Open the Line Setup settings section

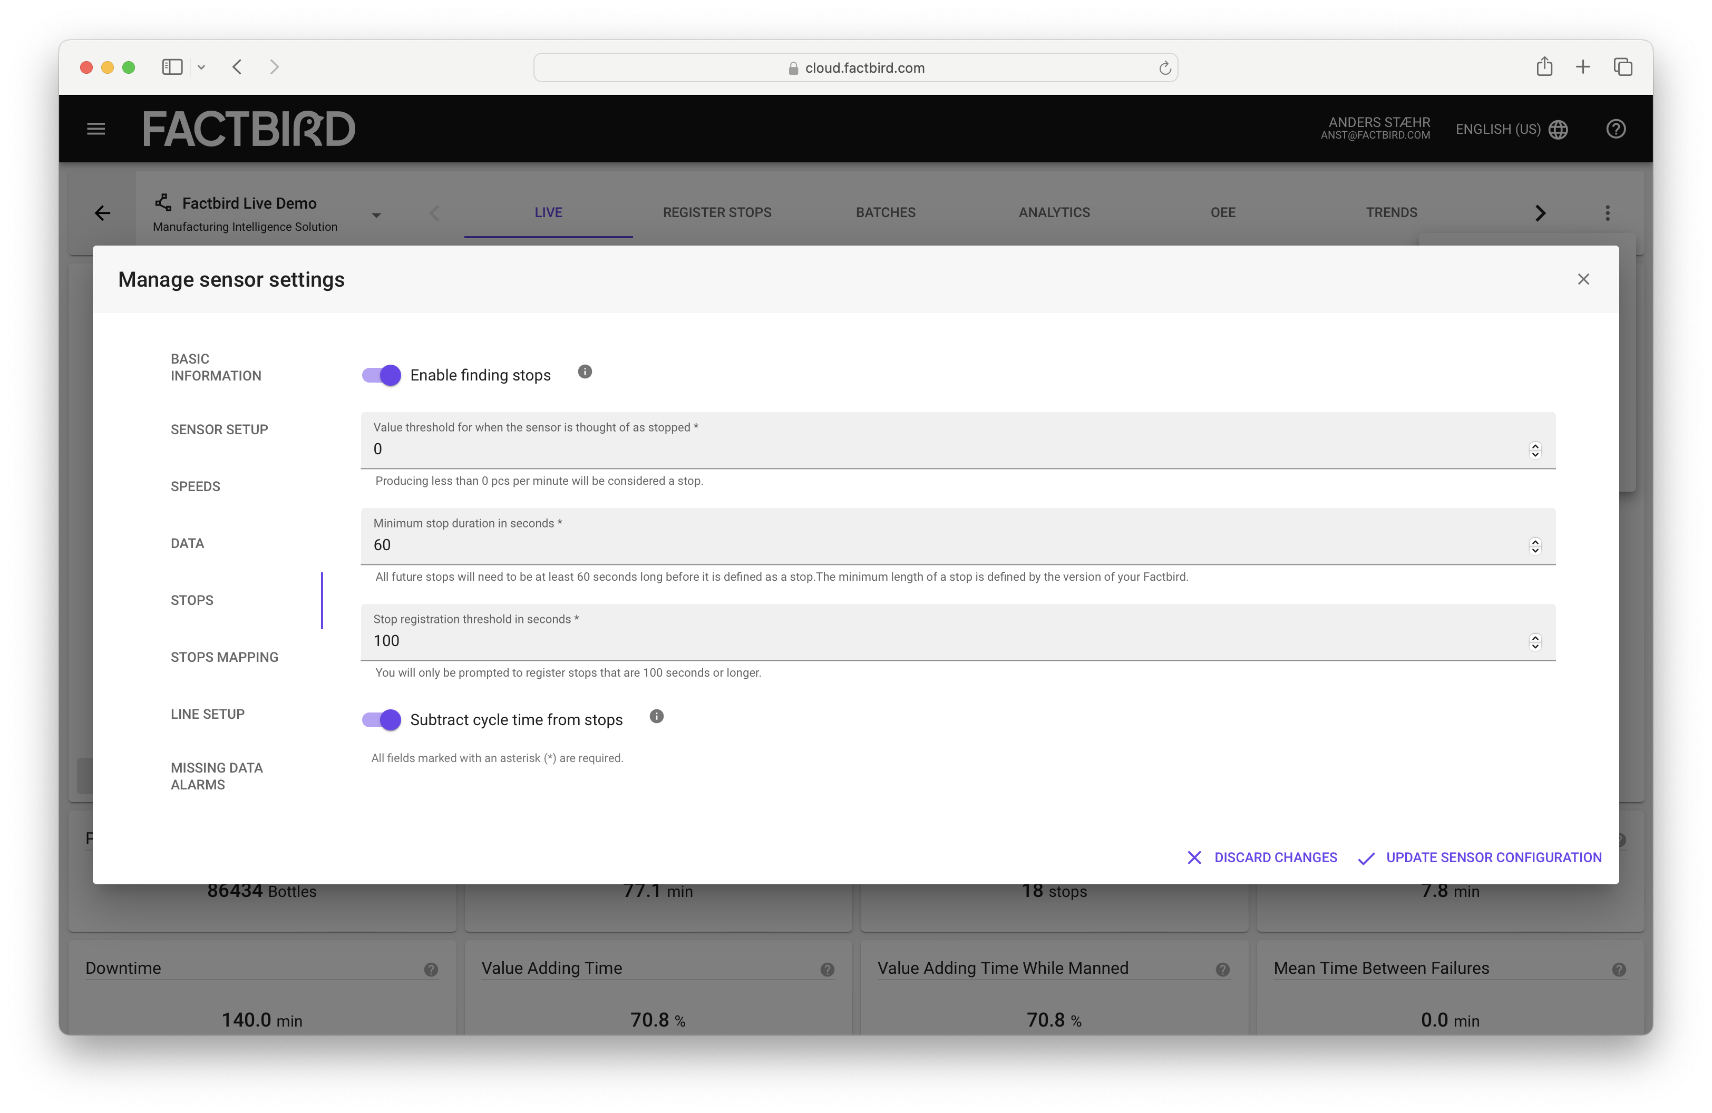207,714
